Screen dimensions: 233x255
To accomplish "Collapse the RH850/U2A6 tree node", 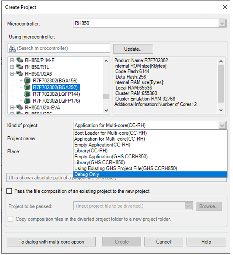I will [x=12, y=74].
